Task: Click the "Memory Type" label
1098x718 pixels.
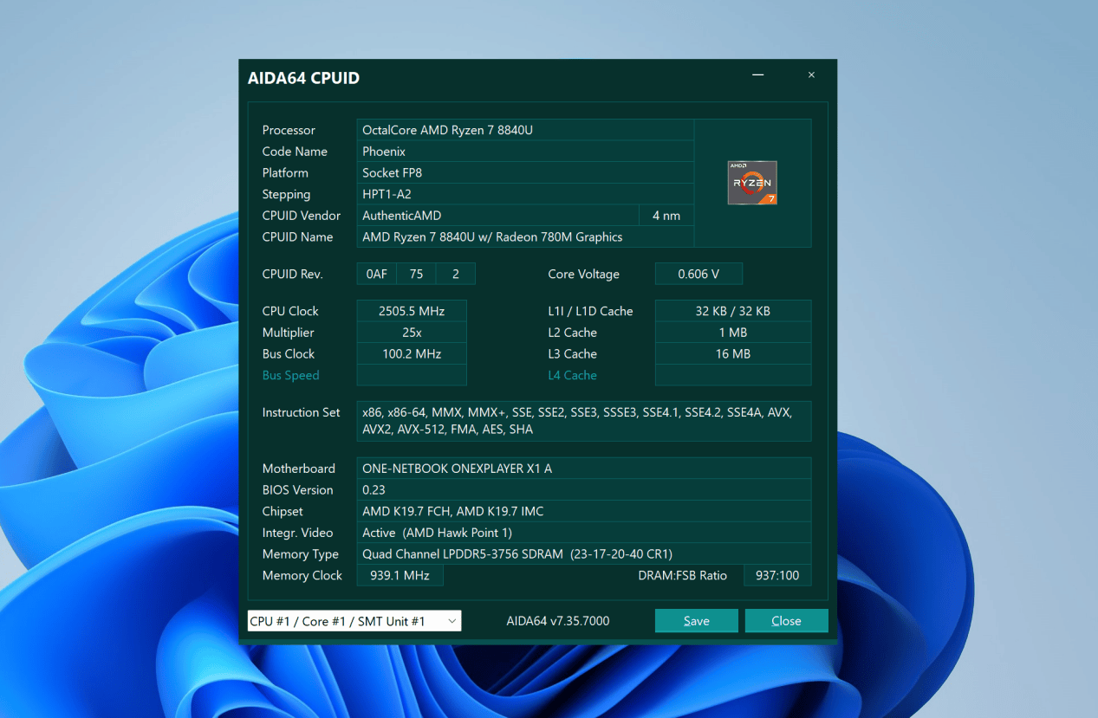Action: 301,553
